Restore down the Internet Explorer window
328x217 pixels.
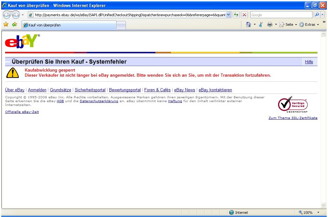click(315, 5)
